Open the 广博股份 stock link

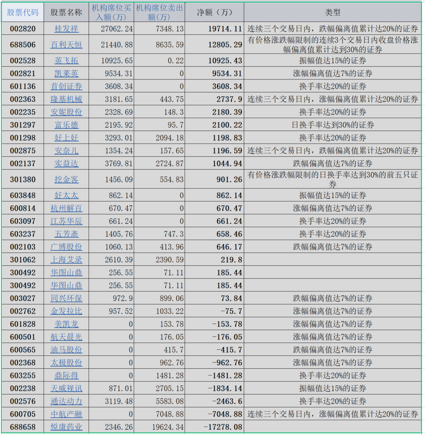tap(66, 247)
